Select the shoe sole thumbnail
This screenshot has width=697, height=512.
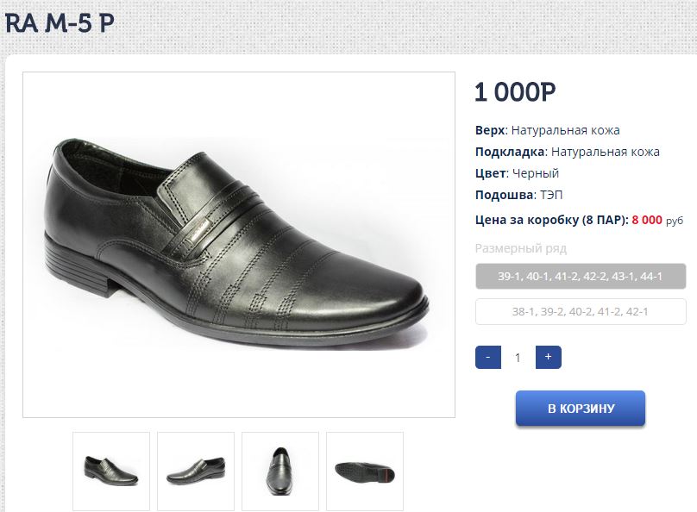[x=365, y=471]
